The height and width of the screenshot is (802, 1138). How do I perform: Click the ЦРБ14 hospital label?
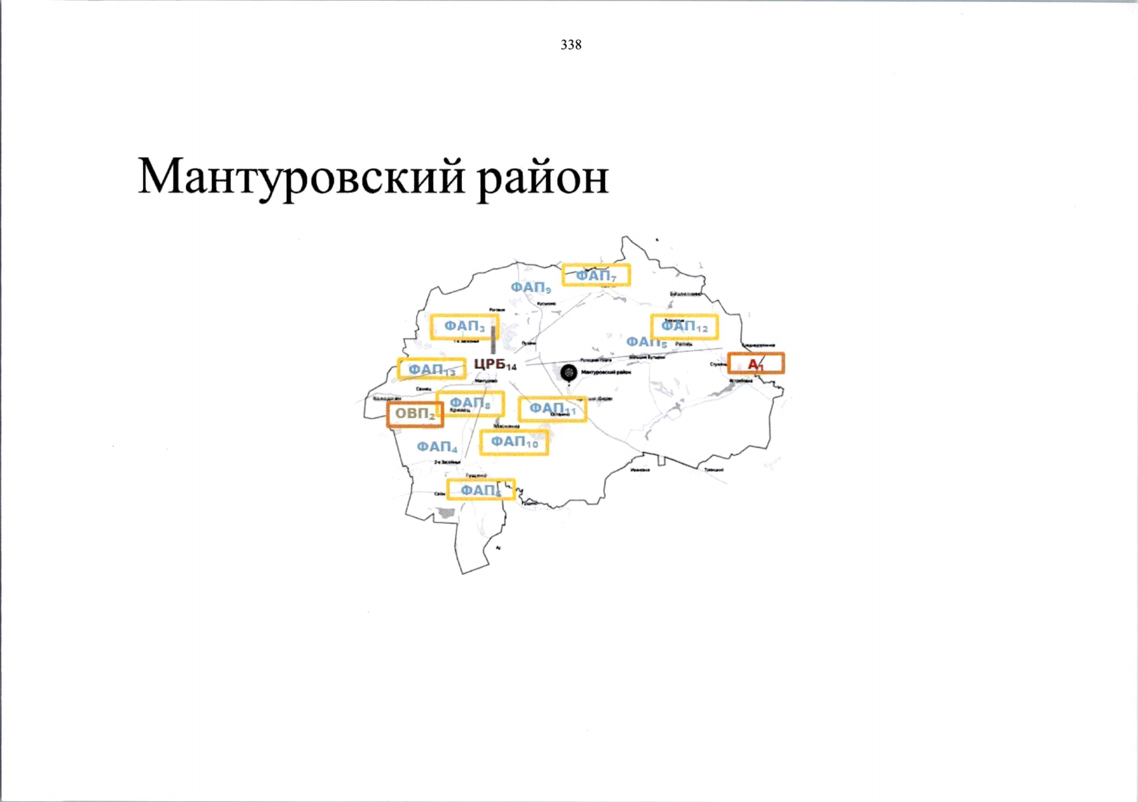tap(495, 364)
